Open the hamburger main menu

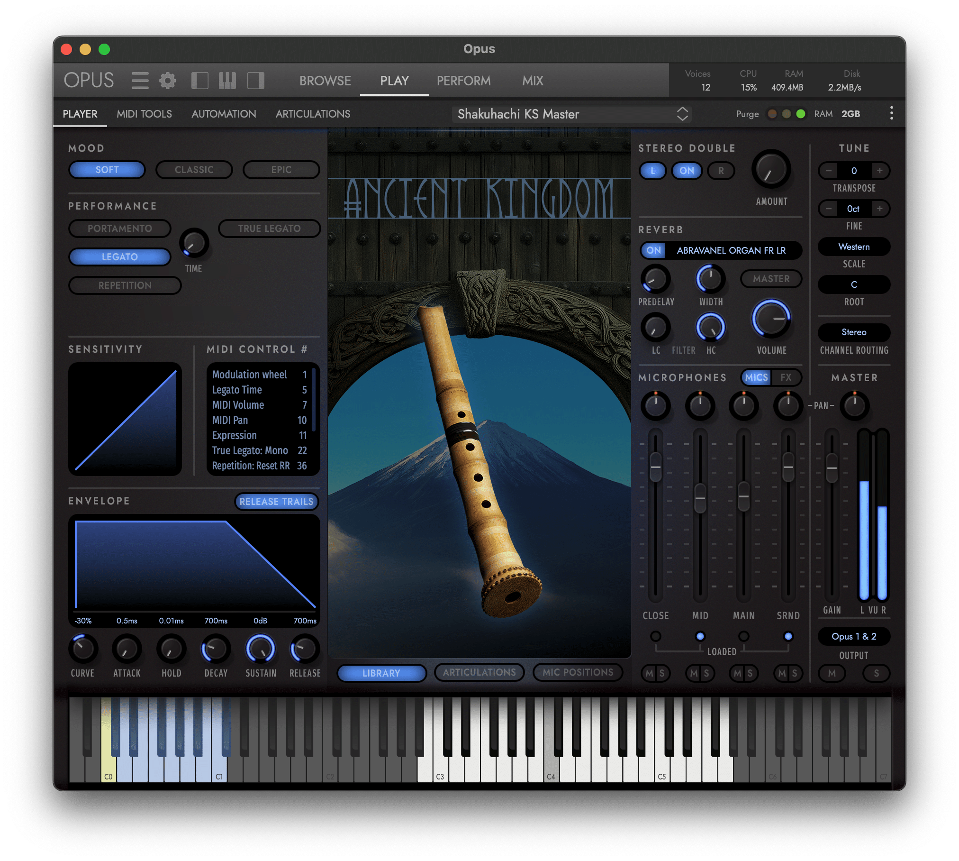[x=140, y=81]
